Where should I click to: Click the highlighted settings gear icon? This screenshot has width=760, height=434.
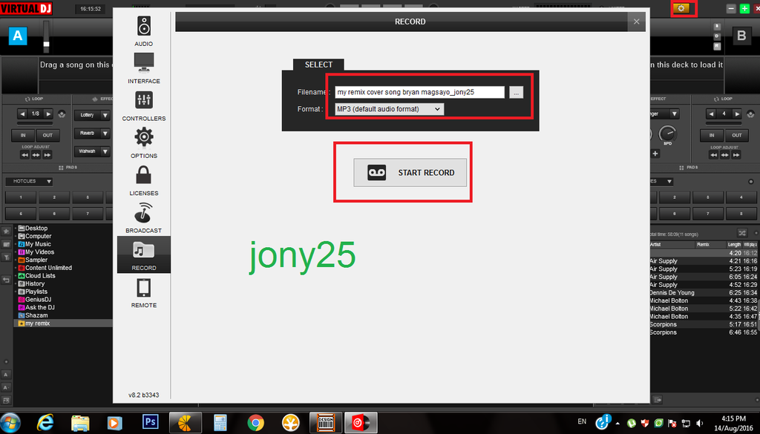[681, 8]
